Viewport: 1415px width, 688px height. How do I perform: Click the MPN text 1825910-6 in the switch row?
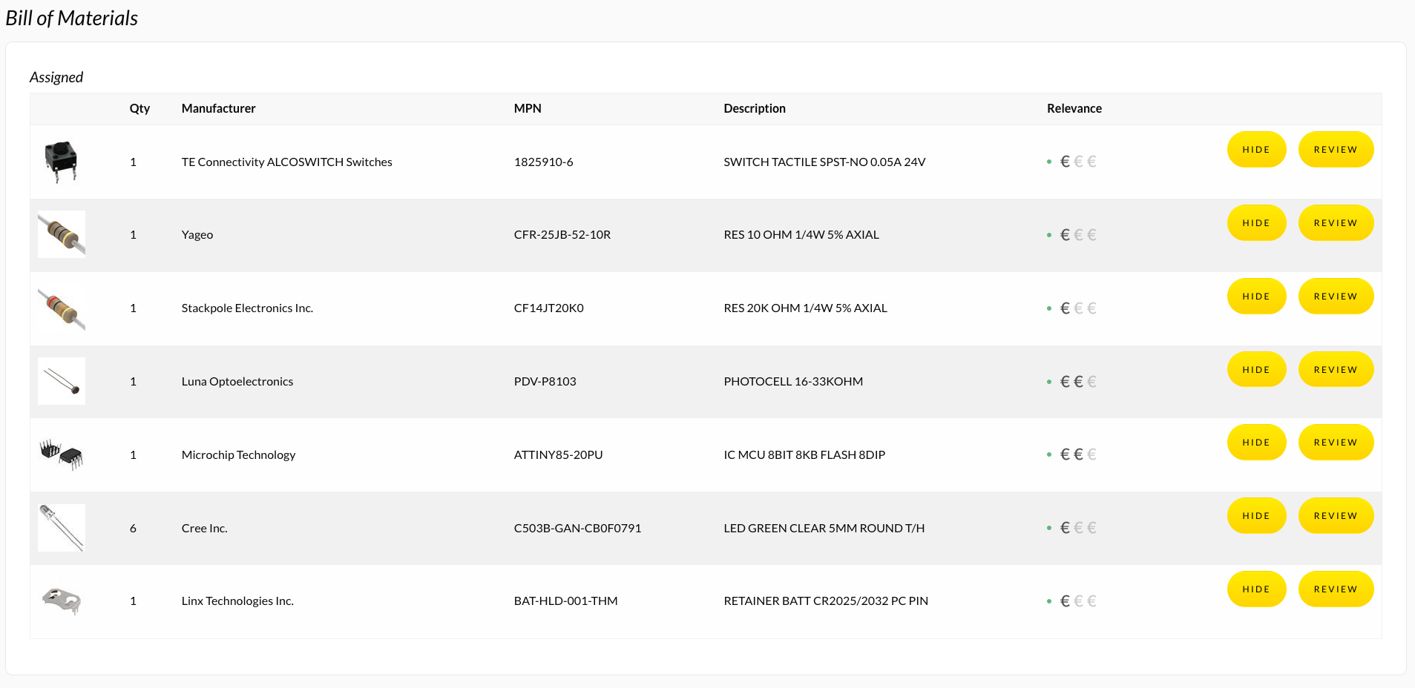543,162
